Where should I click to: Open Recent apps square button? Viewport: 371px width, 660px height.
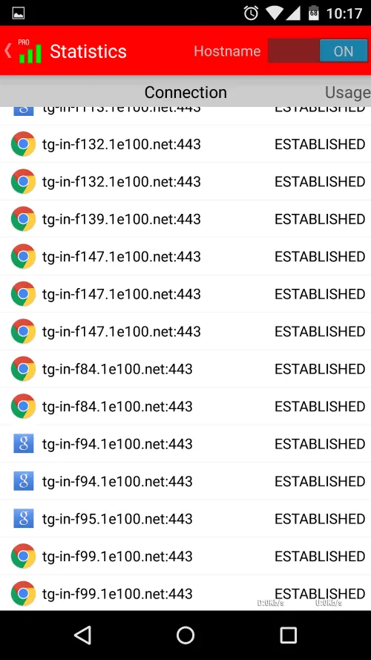point(288,635)
